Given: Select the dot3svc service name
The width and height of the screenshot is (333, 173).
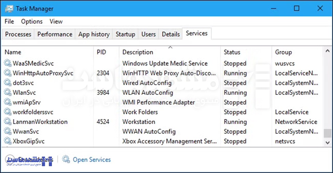Looking at the screenshot, I should click(23, 83).
